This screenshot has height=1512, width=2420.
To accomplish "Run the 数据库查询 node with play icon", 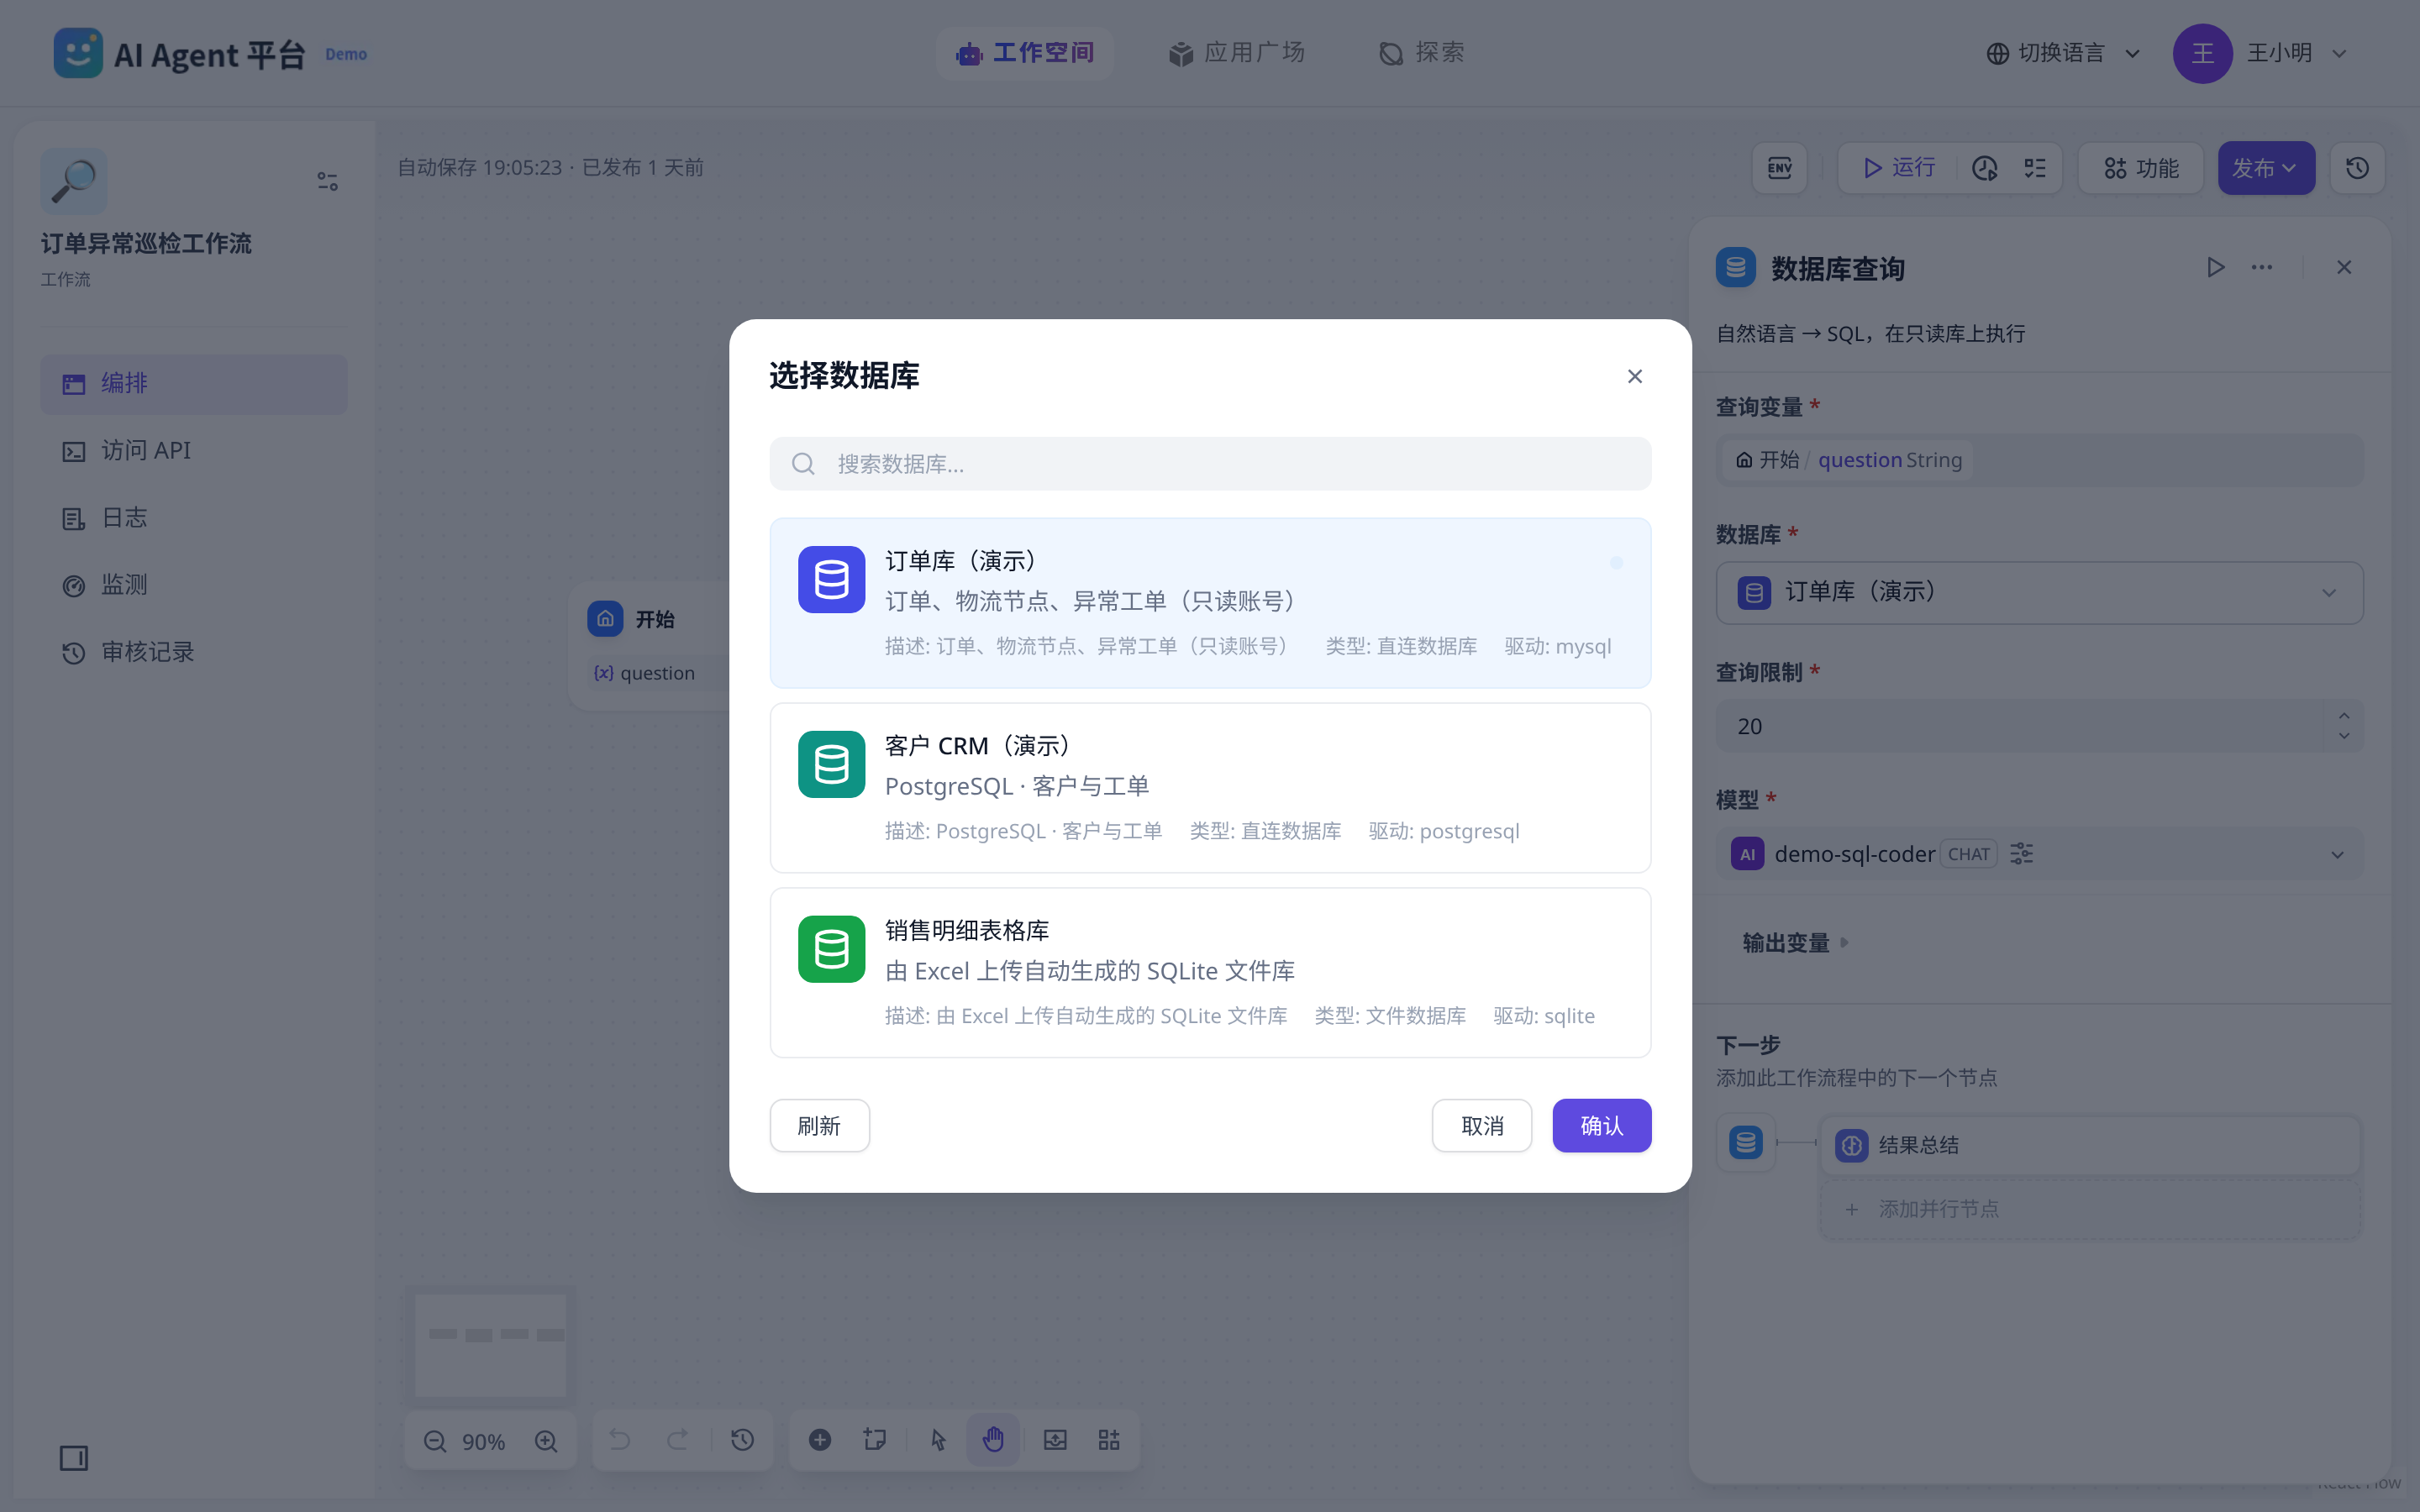I will click(x=2216, y=267).
